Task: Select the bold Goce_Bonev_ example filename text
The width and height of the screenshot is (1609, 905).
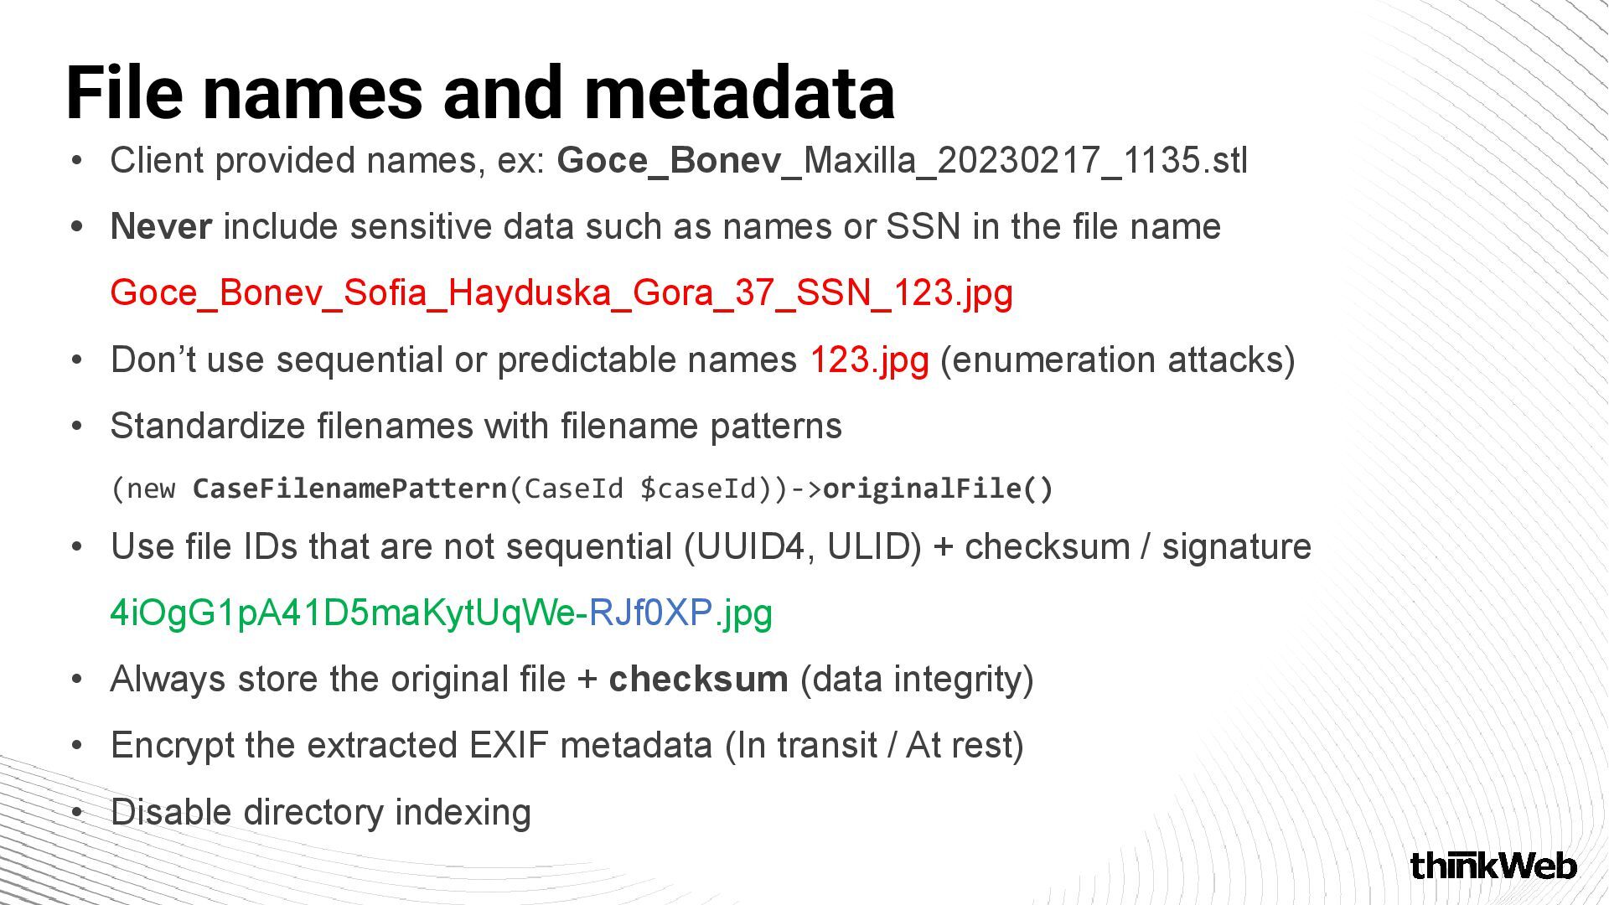Action: (x=680, y=160)
